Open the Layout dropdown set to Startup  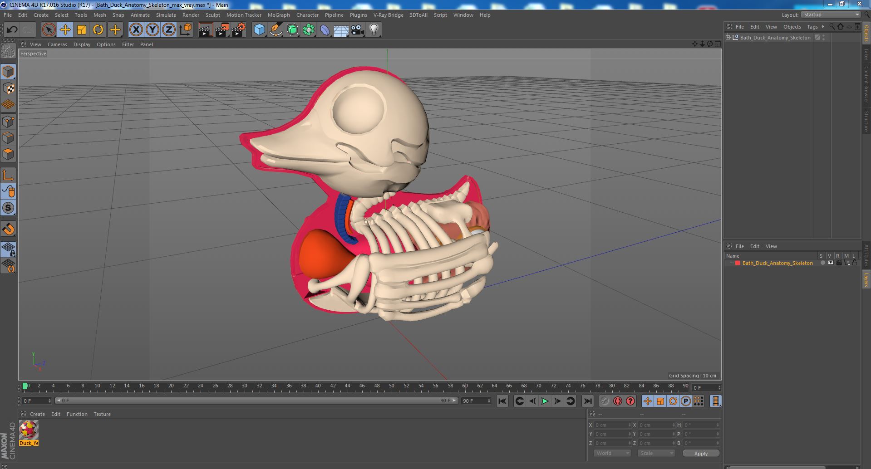(x=831, y=15)
